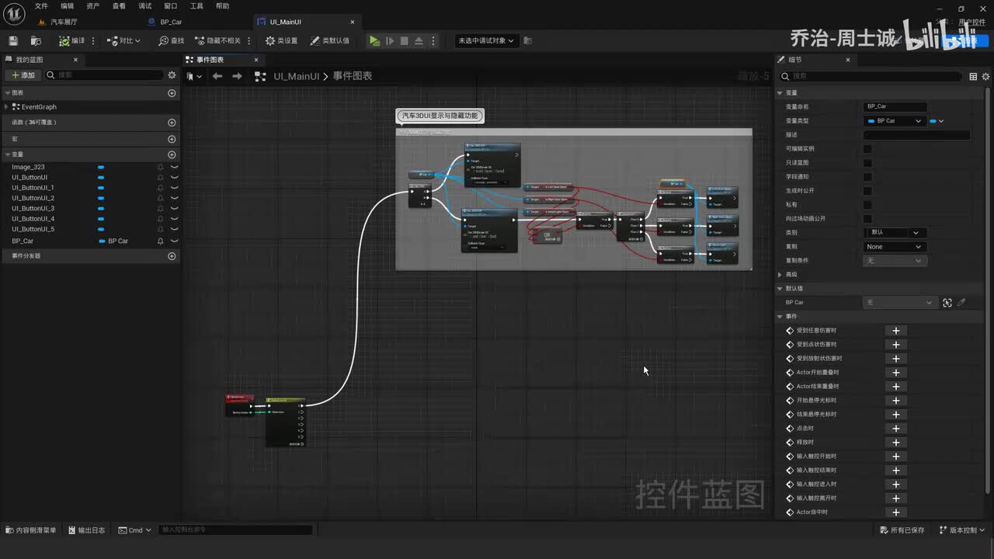The image size is (994, 559).
Task: Add a new graph with 图表 plus icon
Action: tap(172, 93)
